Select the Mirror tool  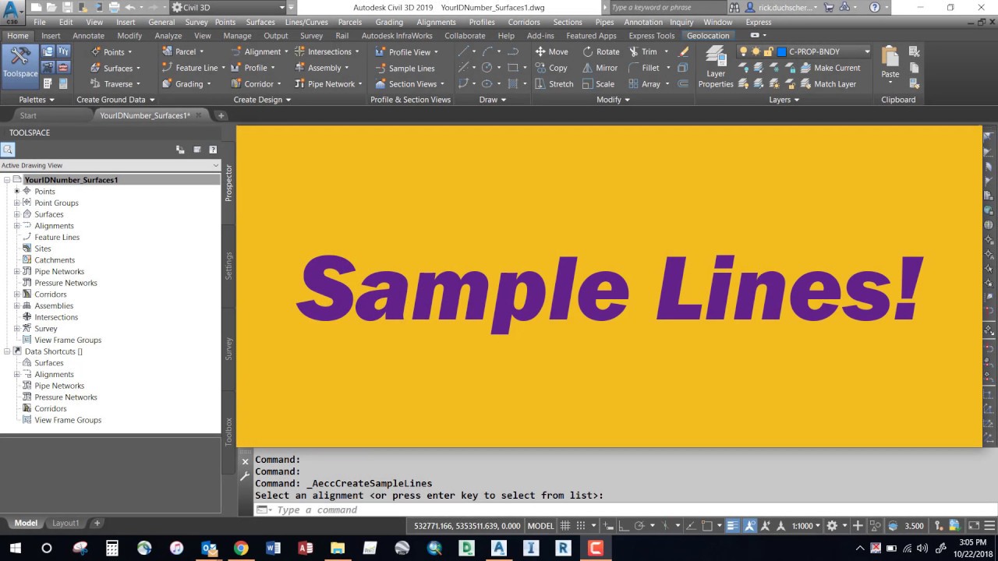[600, 68]
